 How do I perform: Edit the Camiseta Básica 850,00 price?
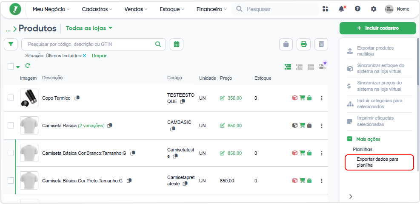[x=222, y=126]
